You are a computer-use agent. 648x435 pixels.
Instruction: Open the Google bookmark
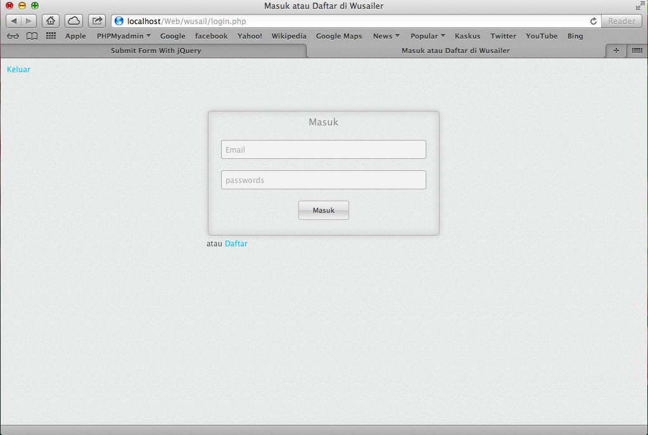coord(173,36)
